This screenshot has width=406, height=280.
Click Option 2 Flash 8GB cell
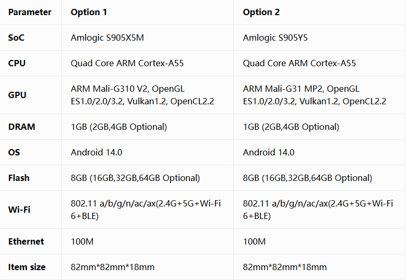click(307, 178)
